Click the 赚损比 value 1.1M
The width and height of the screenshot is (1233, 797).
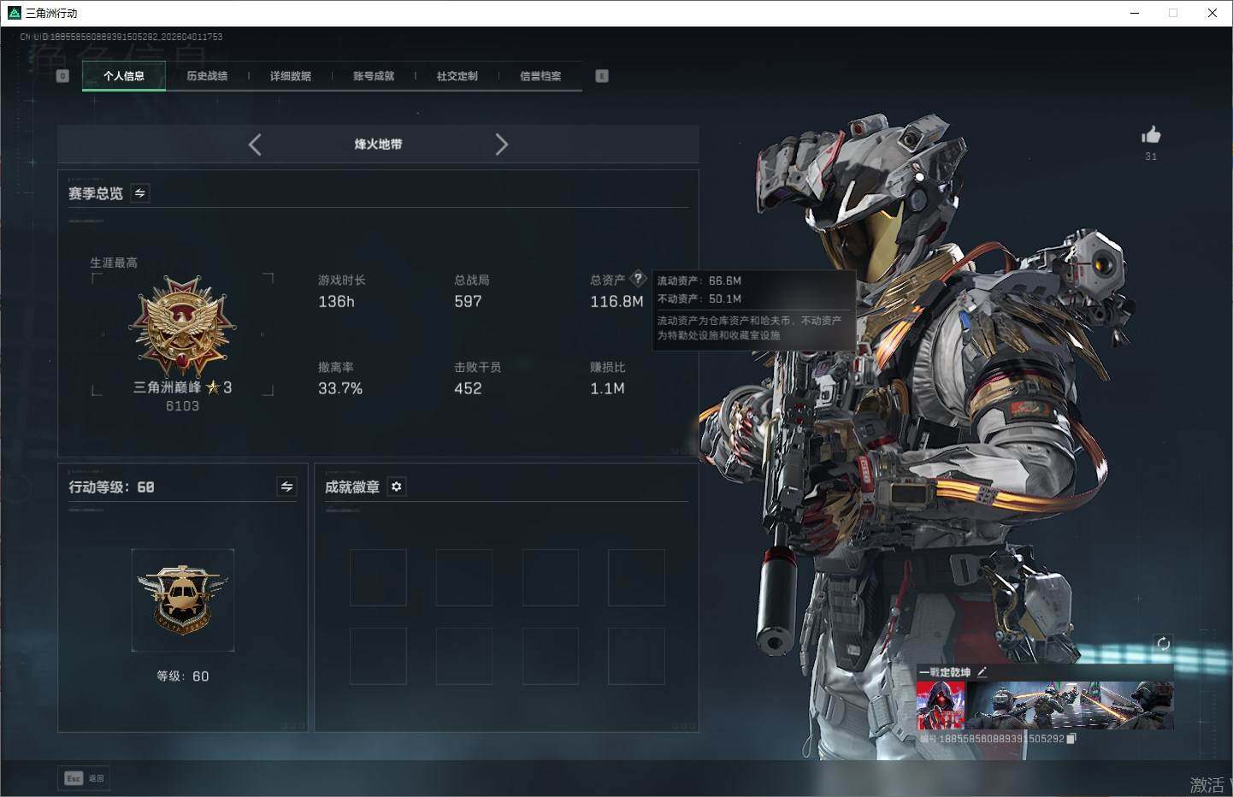pos(607,389)
